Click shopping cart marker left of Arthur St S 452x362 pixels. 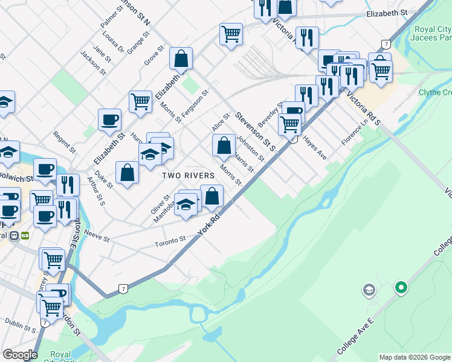(41, 200)
